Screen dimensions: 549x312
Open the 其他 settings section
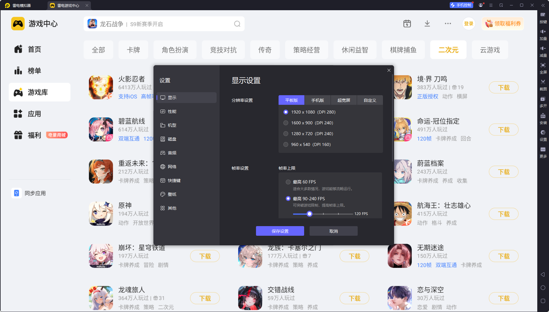[x=187, y=208]
